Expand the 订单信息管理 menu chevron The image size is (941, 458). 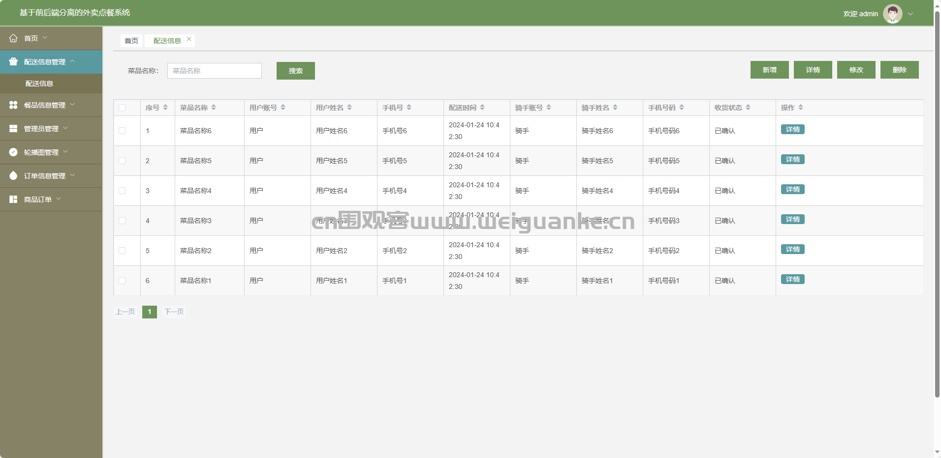[72, 175]
